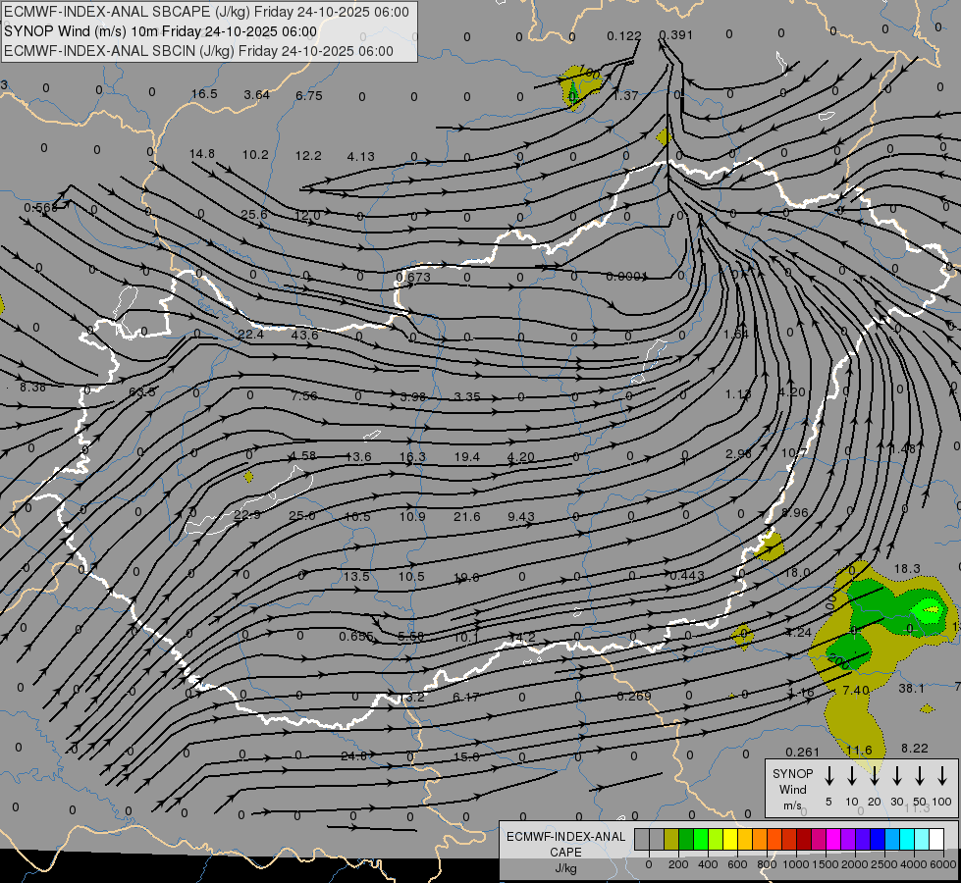The width and height of the screenshot is (961, 883).
Task: Click the 0.391 value on the map
Action: click(676, 35)
